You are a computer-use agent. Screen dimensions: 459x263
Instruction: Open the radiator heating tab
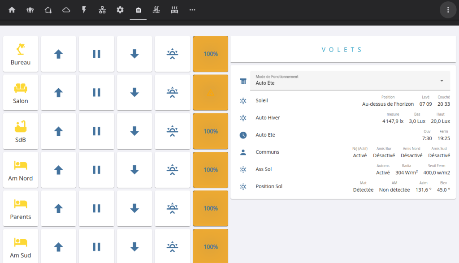[x=174, y=10]
